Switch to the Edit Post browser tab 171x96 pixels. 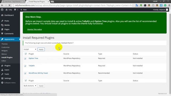(x=13, y=2)
